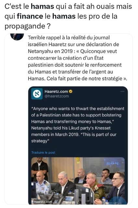The image size is (138, 208).
Task: Open the war room photo thumbnail
Action: [x=78, y=181]
